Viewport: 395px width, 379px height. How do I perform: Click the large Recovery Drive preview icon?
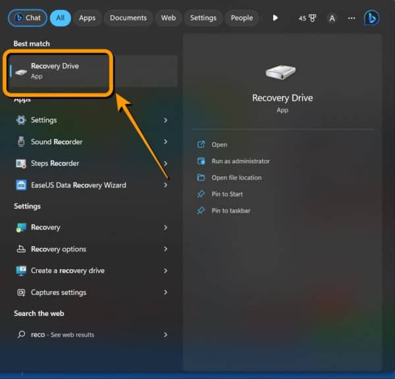point(280,72)
